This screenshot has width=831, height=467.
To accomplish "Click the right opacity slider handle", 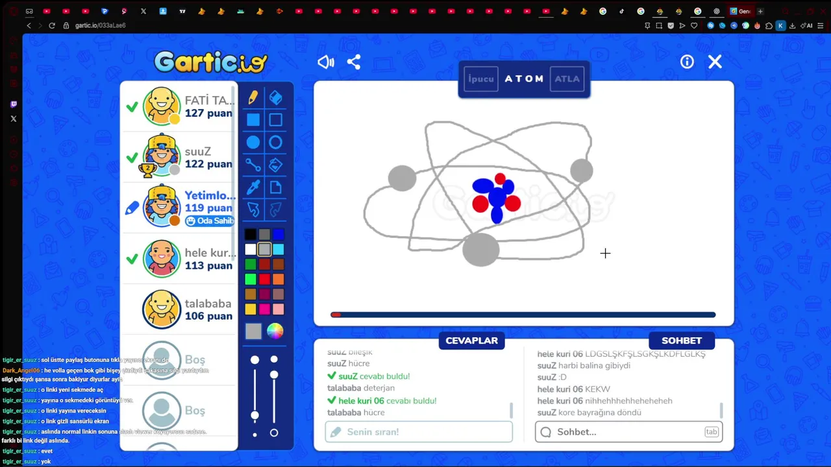I will click(x=274, y=375).
